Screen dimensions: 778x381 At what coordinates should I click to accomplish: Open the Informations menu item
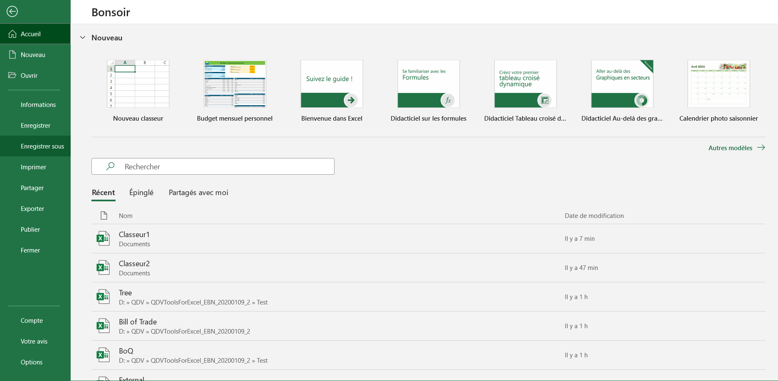coord(35,104)
